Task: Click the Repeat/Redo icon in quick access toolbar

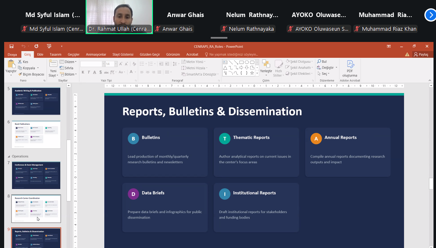Action: (37, 47)
